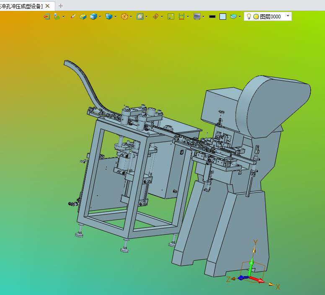This screenshot has height=295, width=325.
Task: Click the red exit arrow icon
Action: click(x=47, y=16)
